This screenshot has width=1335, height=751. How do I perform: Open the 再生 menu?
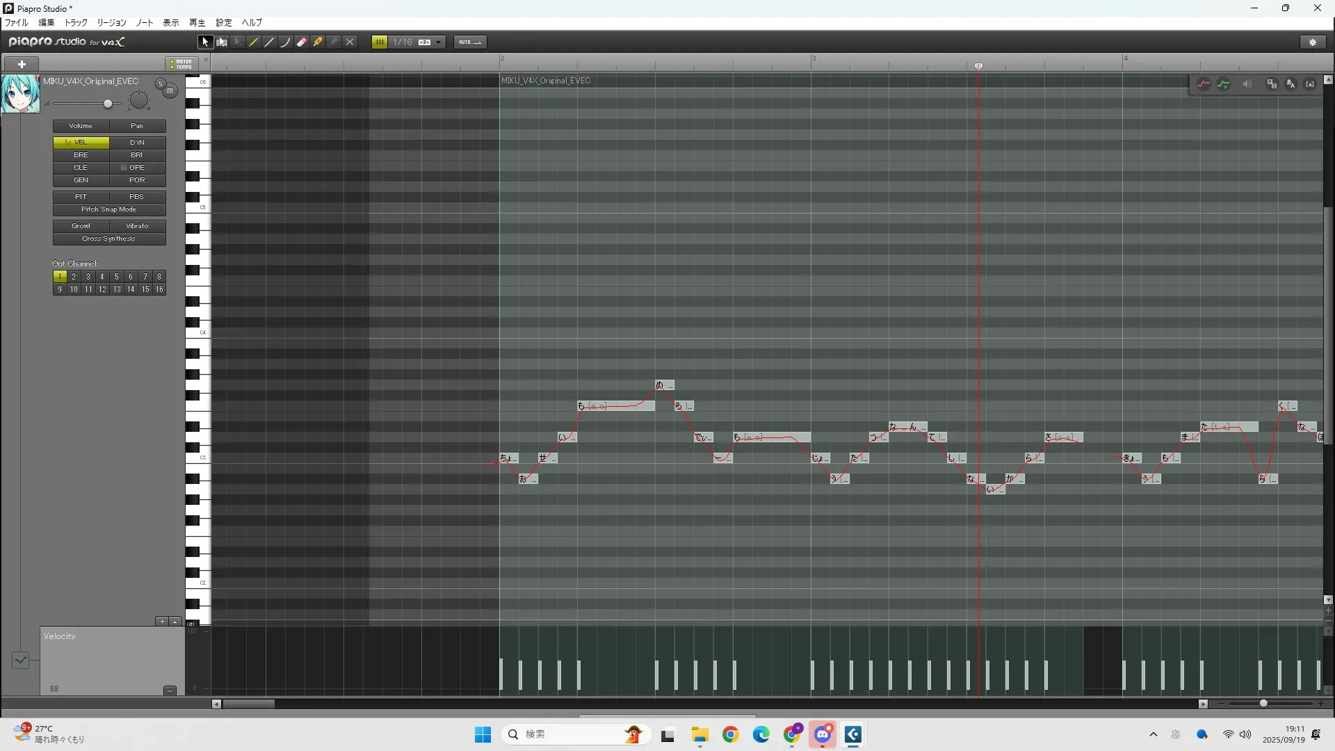coord(197,23)
